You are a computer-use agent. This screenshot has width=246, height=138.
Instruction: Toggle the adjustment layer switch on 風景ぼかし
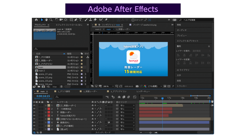[109, 122]
